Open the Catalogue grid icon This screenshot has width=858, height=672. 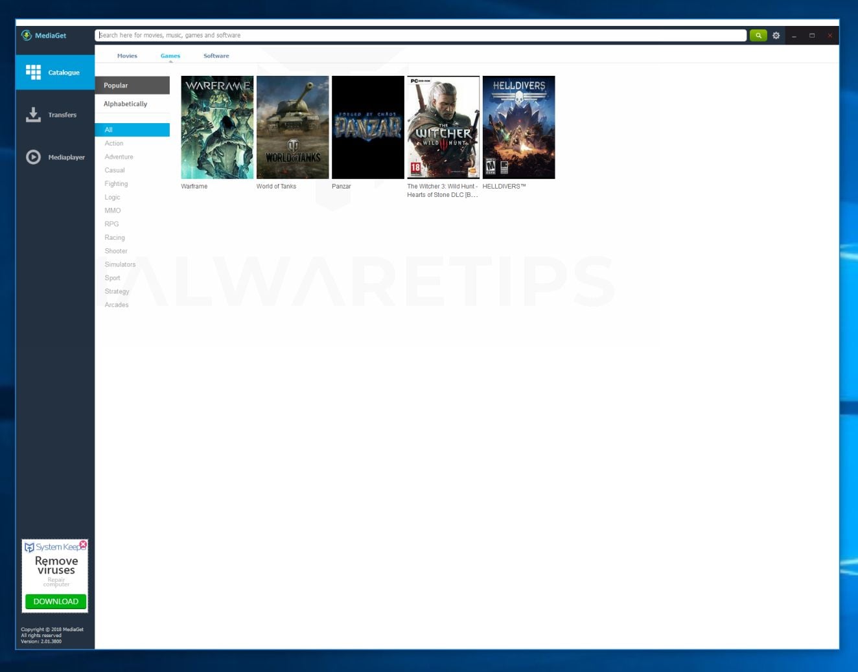coord(33,72)
